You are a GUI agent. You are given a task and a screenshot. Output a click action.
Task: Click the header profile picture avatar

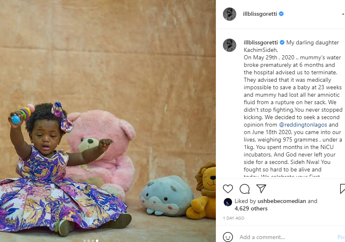pos(230,14)
